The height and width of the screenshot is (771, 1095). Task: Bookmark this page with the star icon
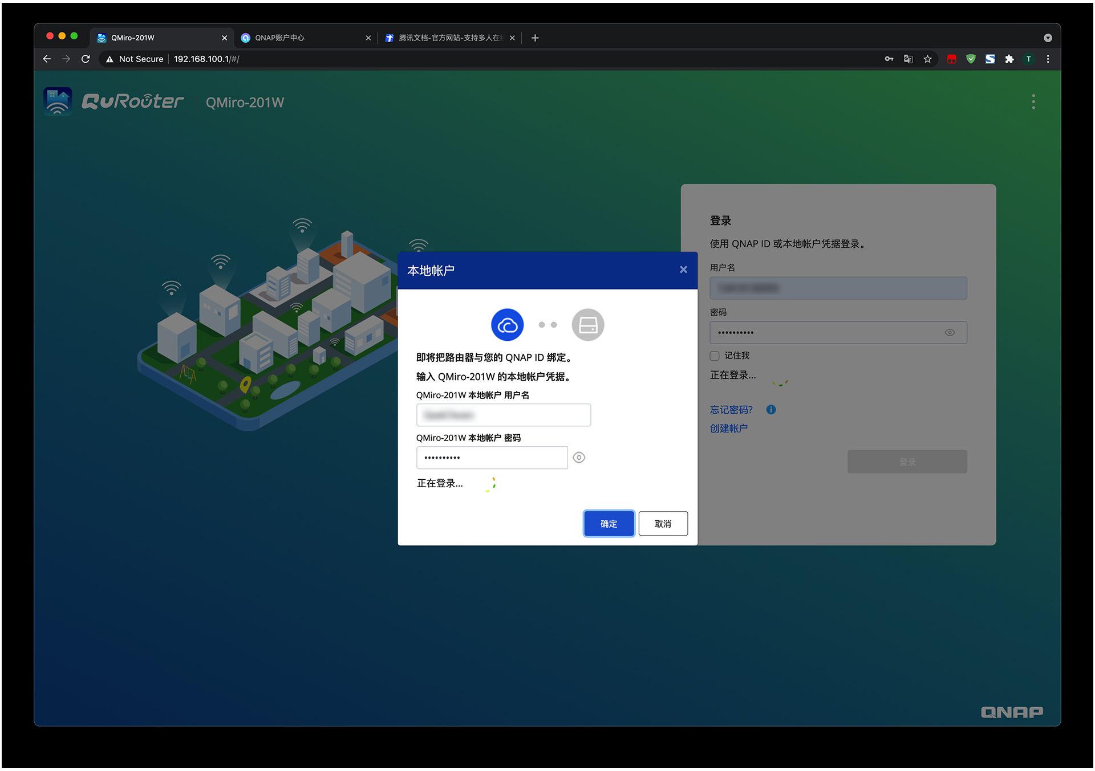pos(928,59)
